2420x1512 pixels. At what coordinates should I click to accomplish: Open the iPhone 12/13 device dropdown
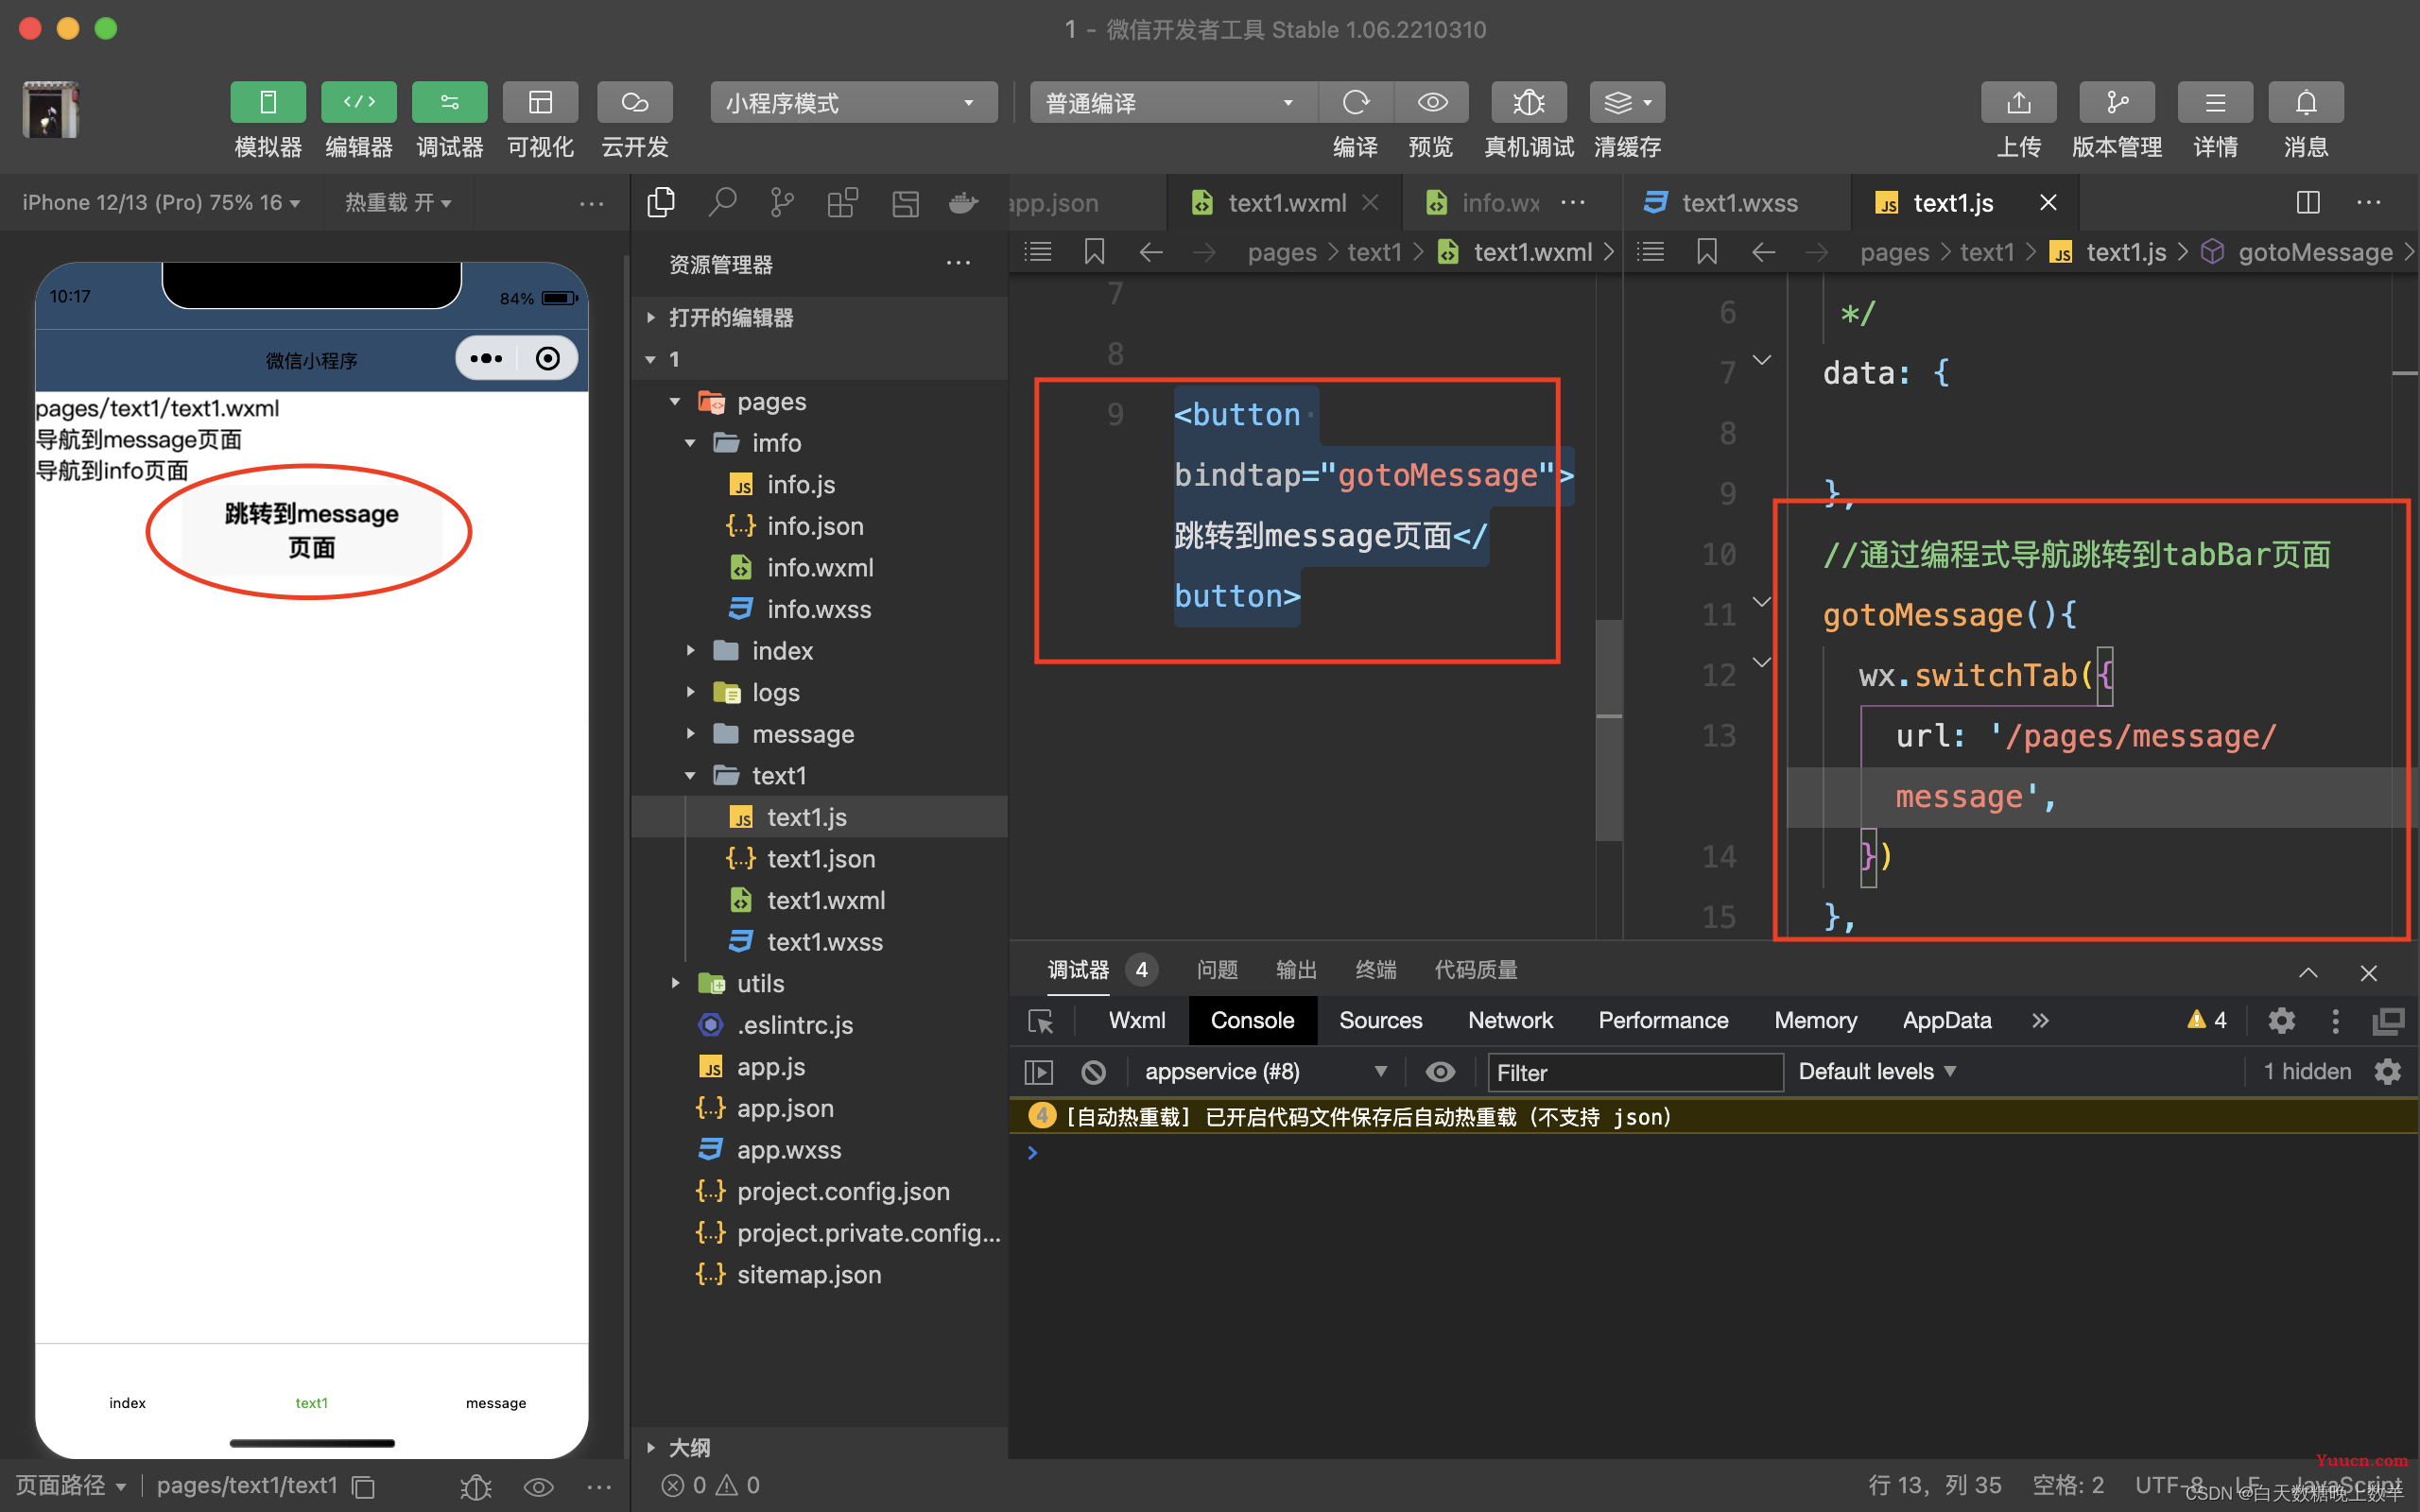161,203
